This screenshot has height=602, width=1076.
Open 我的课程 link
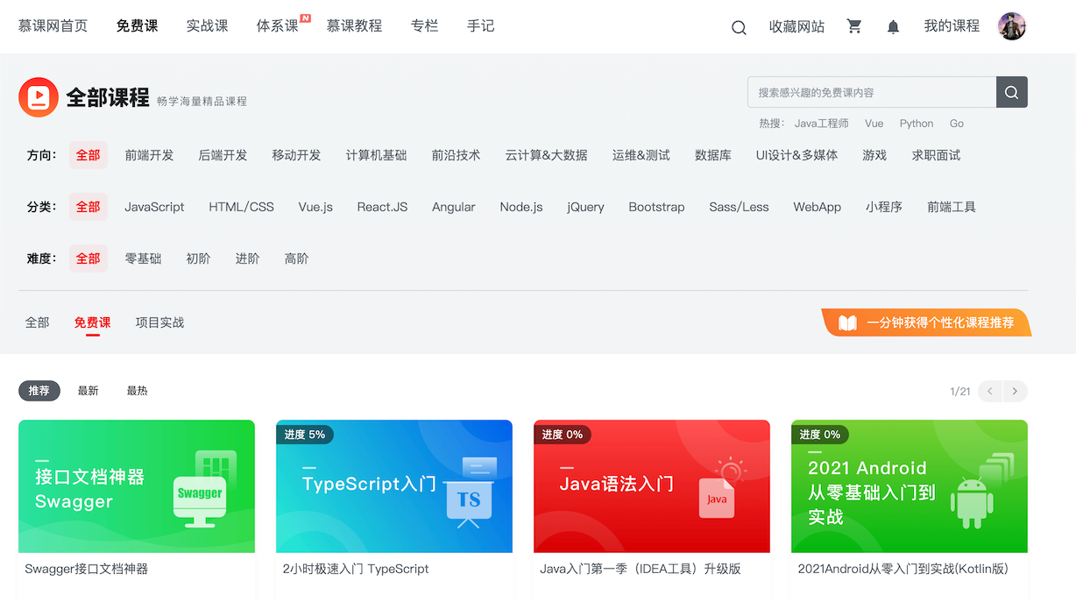coord(952,26)
